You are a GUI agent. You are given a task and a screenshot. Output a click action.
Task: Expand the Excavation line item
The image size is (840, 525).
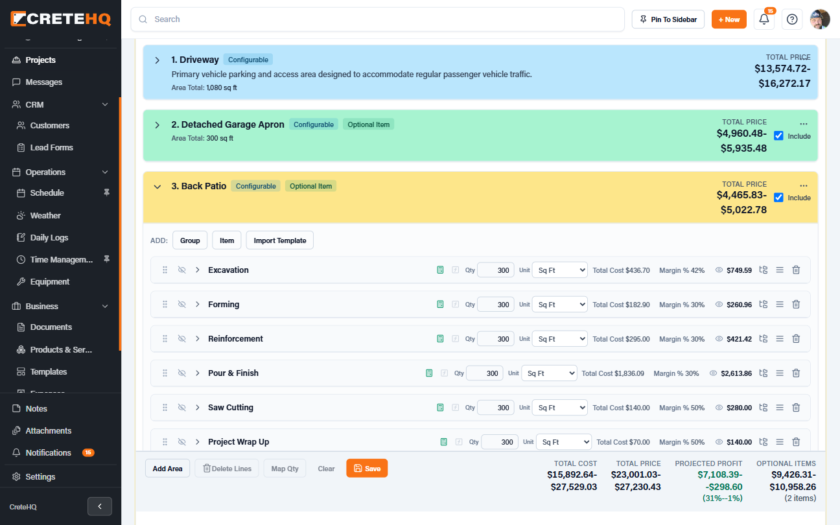[x=198, y=270]
